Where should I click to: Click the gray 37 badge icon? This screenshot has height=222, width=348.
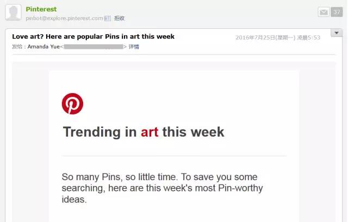point(337,12)
